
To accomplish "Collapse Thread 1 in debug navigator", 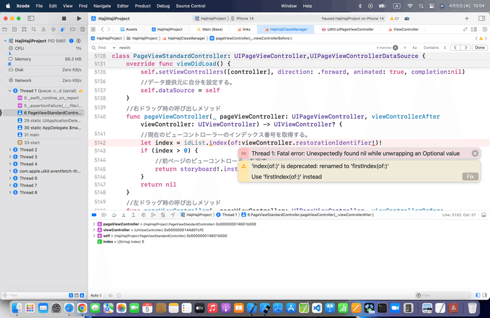I will pyautogui.click(x=10, y=91).
